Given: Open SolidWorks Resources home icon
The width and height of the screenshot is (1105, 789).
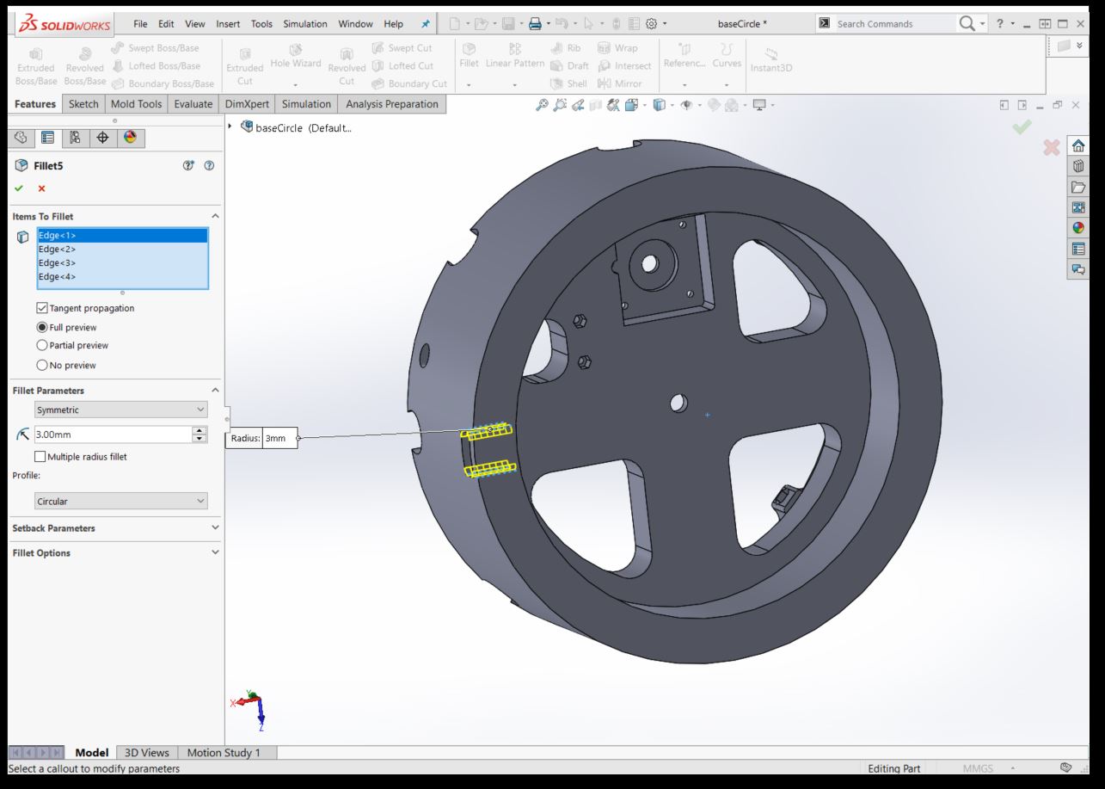Looking at the screenshot, I should click(x=1077, y=146).
